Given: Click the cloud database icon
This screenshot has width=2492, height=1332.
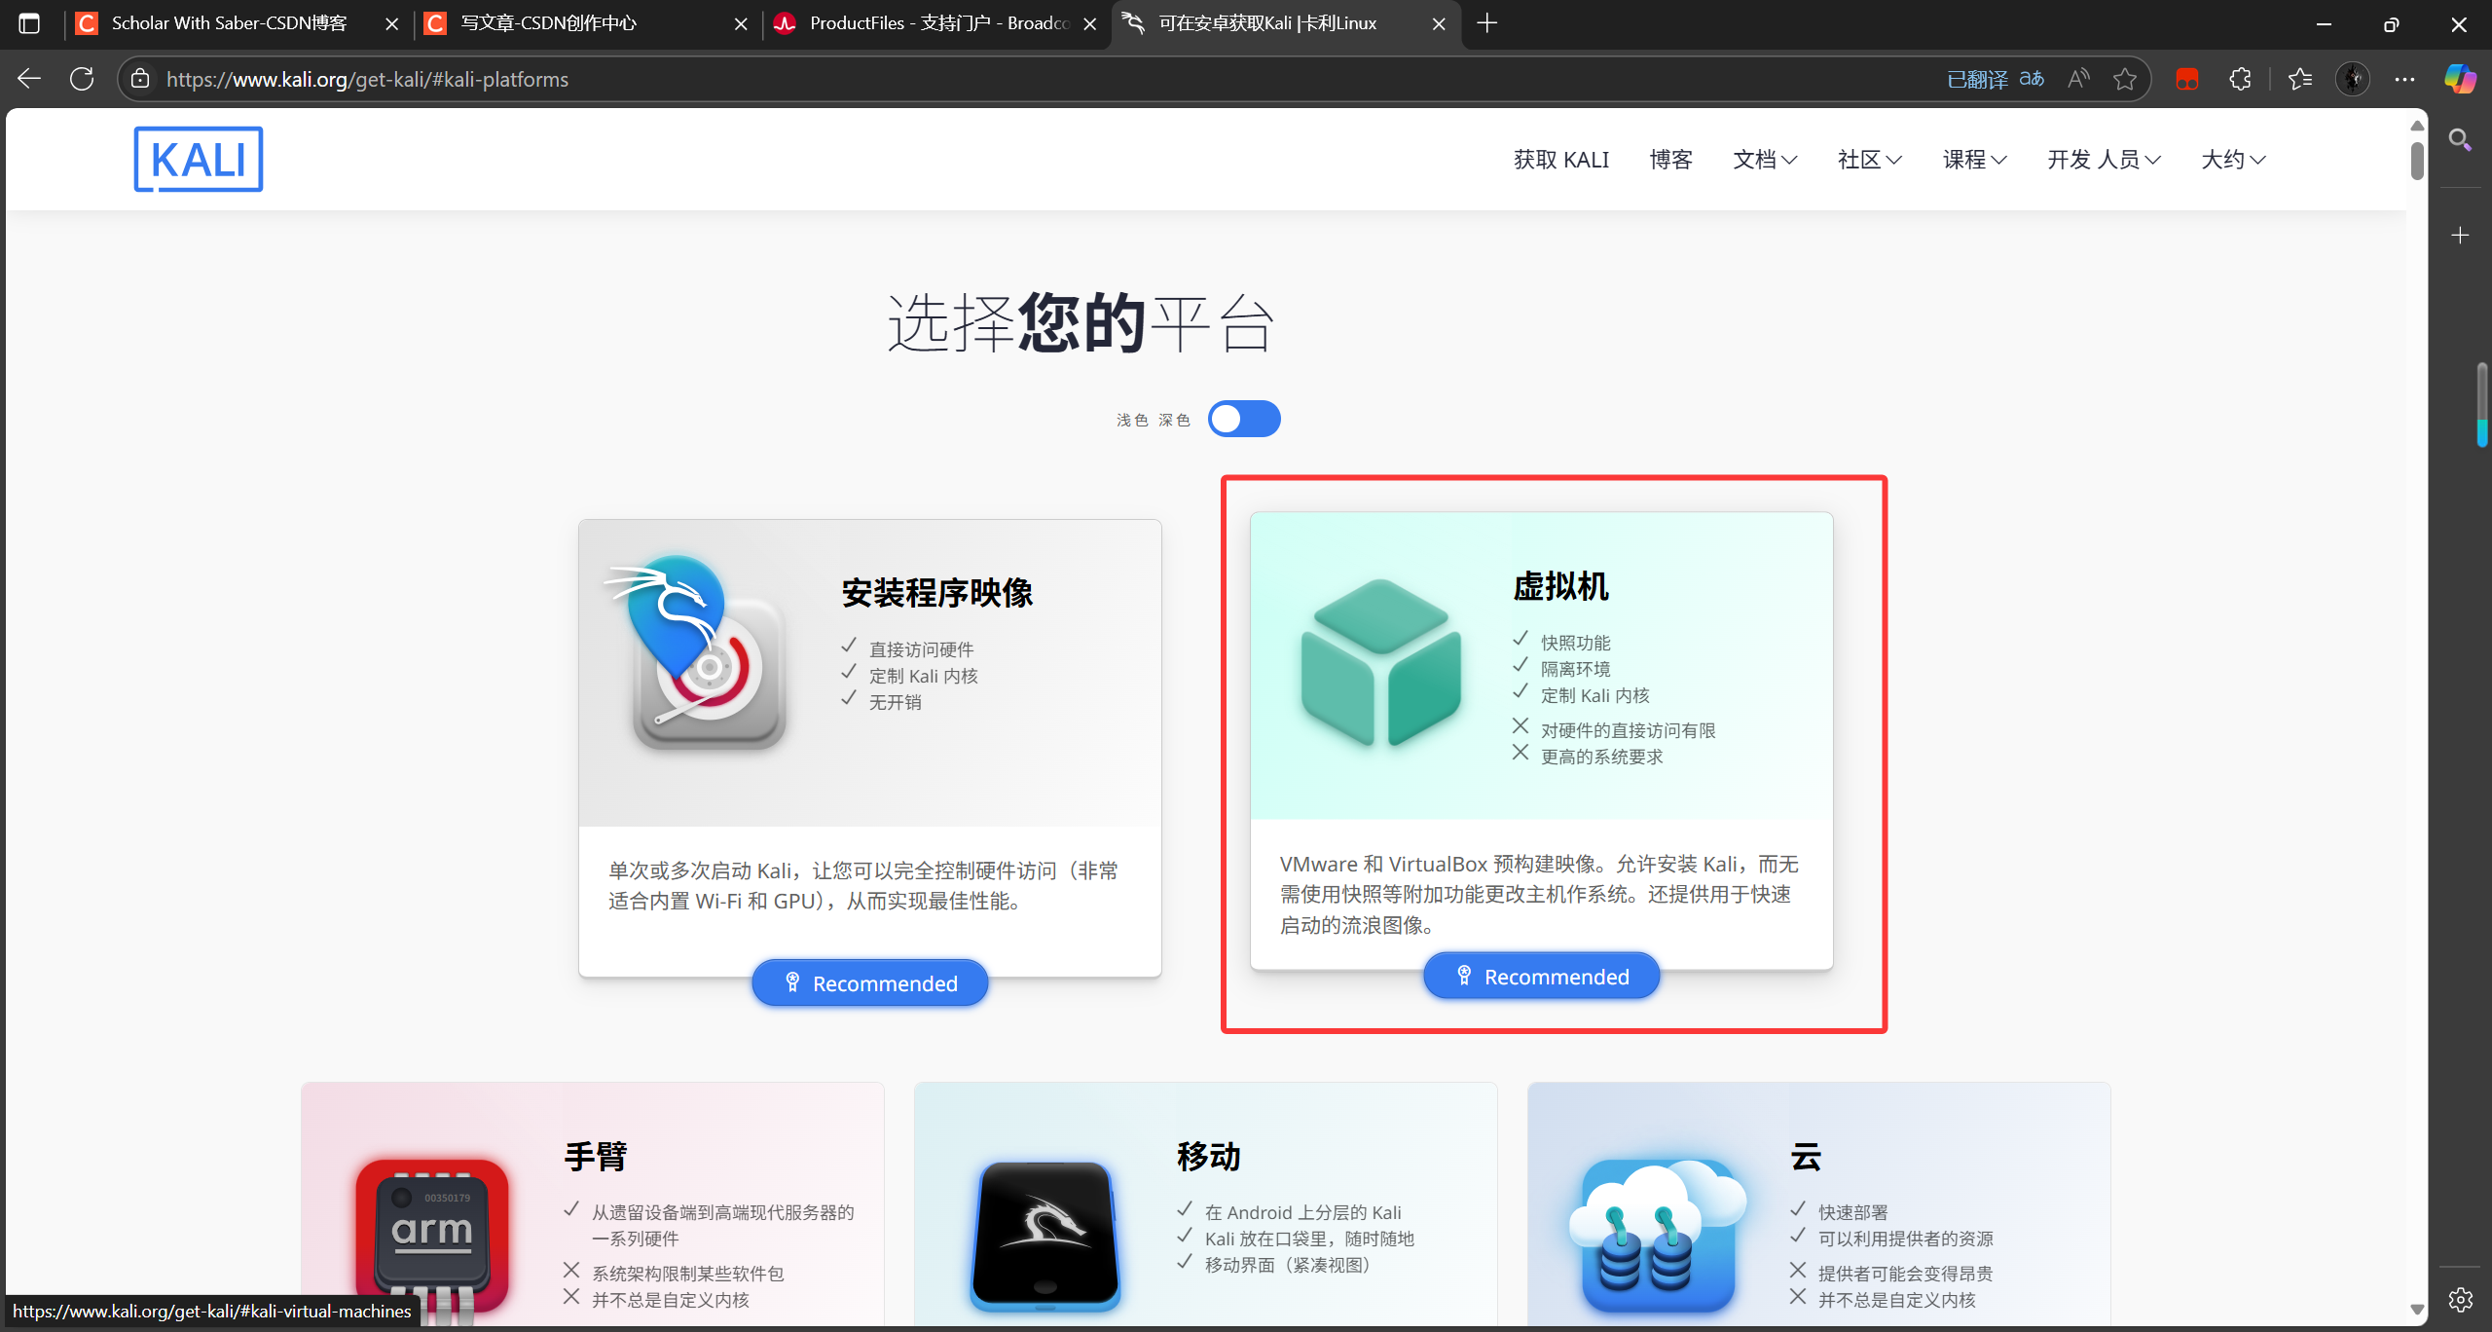Looking at the screenshot, I should pos(1658,1235).
